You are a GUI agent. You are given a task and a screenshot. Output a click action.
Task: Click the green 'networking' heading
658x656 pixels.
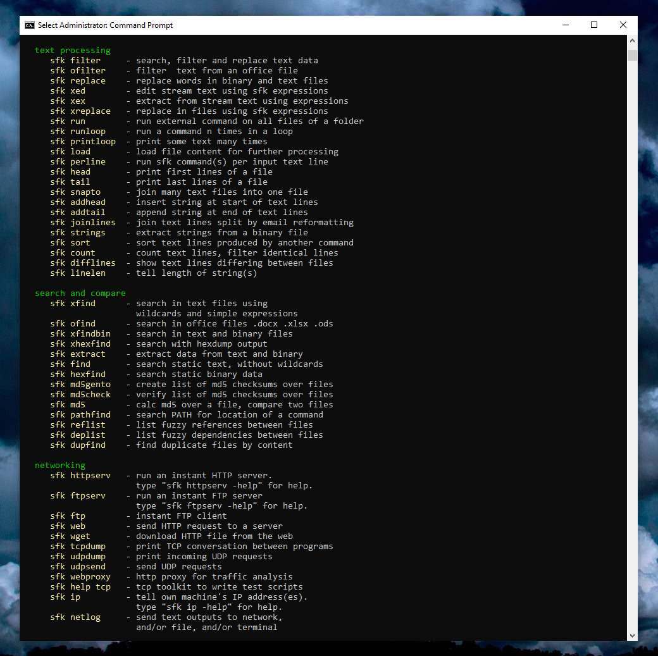tap(60, 466)
